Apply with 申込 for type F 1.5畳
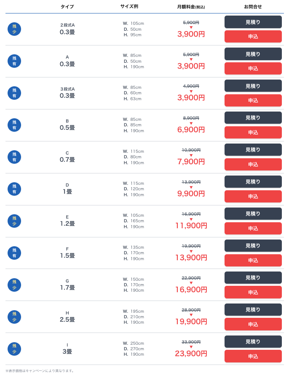This screenshot has width=289, height=378. click(253, 261)
